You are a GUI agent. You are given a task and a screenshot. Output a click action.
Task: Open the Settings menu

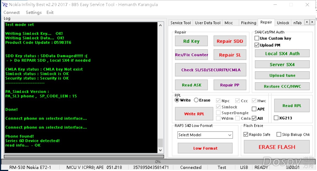(34, 13)
